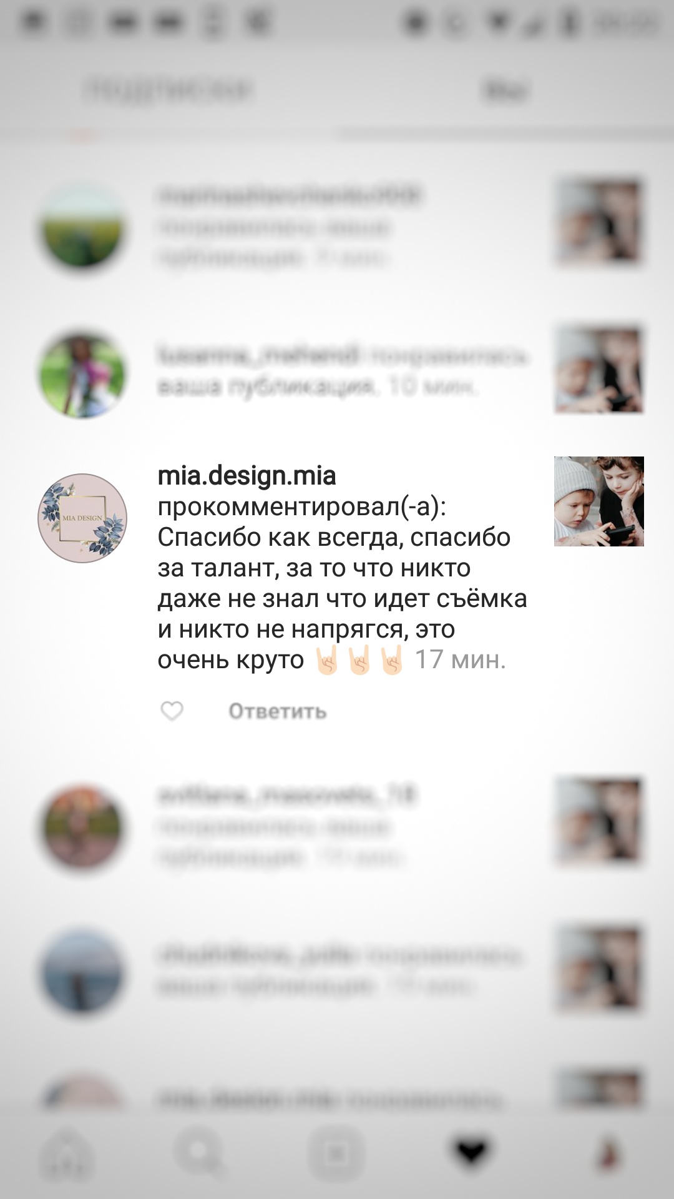Open mia.design.mia username link

coord(247,476)
